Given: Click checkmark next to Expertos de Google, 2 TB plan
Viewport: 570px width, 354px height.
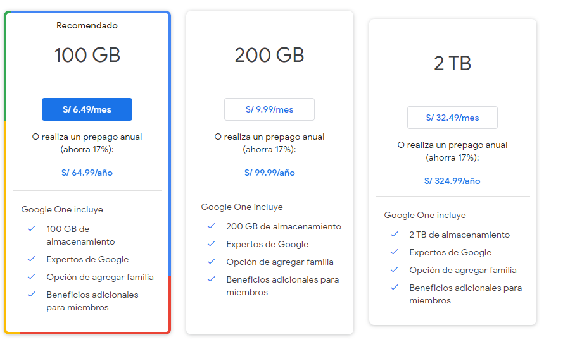Looking at the screenshot, I should pyautogui.click(x=395, y=252).
